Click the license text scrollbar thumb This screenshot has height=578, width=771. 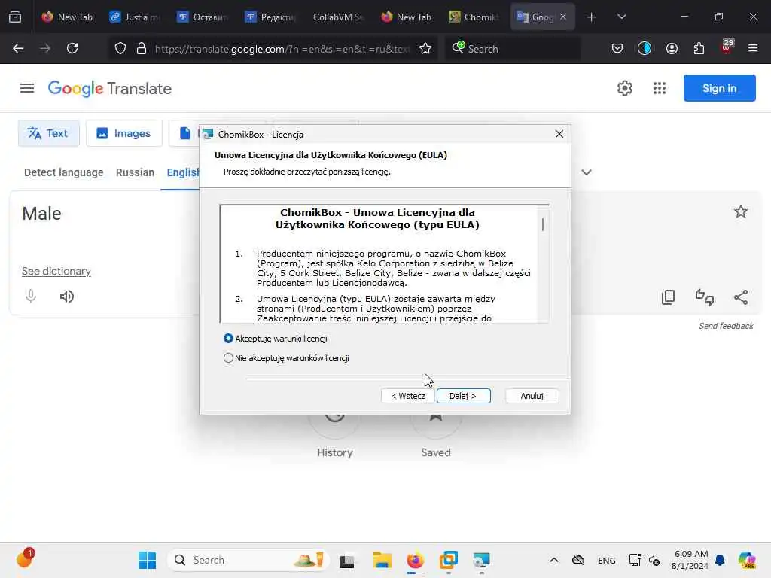(x=543, y=224)
